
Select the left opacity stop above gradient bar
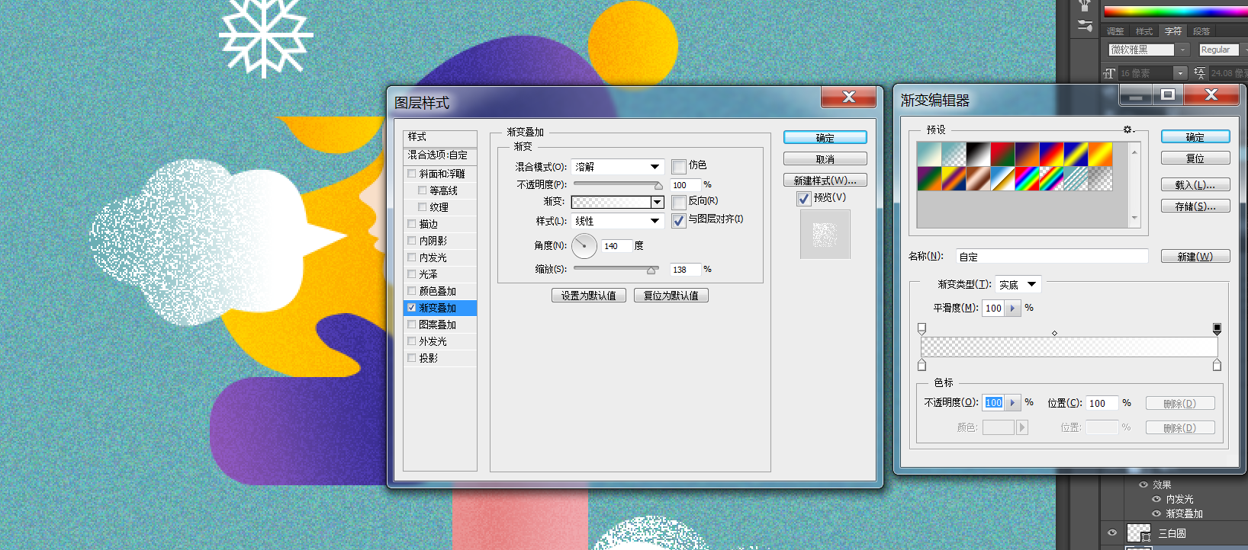[x=922, y=329]
